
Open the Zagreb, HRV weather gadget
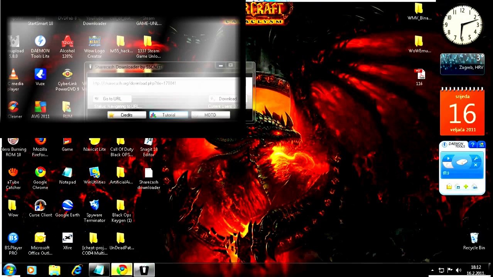pos(462,64)
